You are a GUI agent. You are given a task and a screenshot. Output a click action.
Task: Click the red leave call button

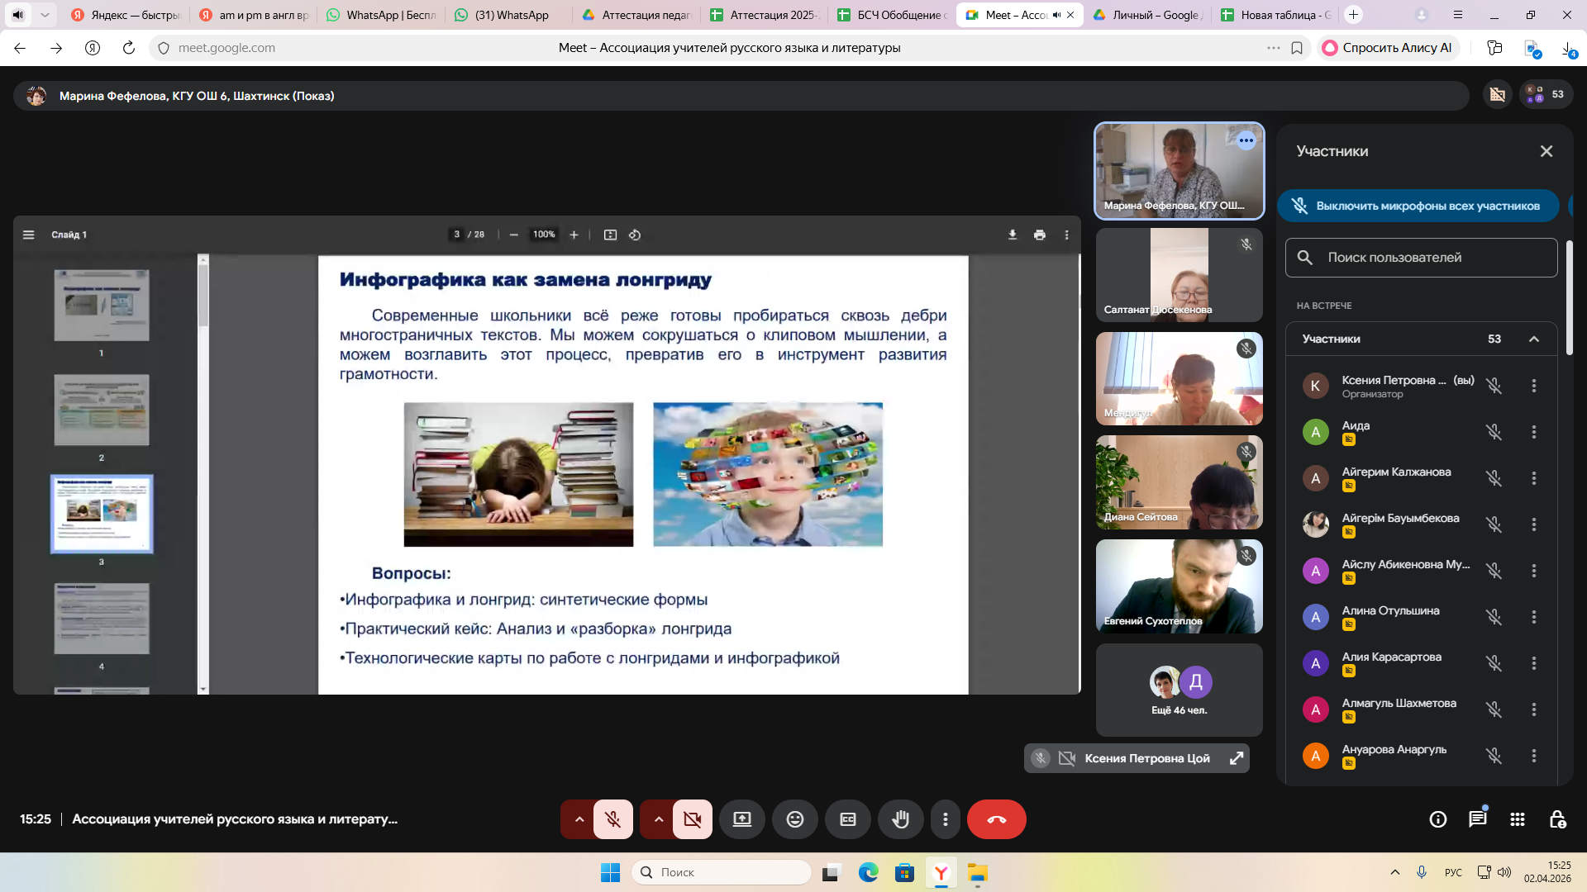point(996,819)
